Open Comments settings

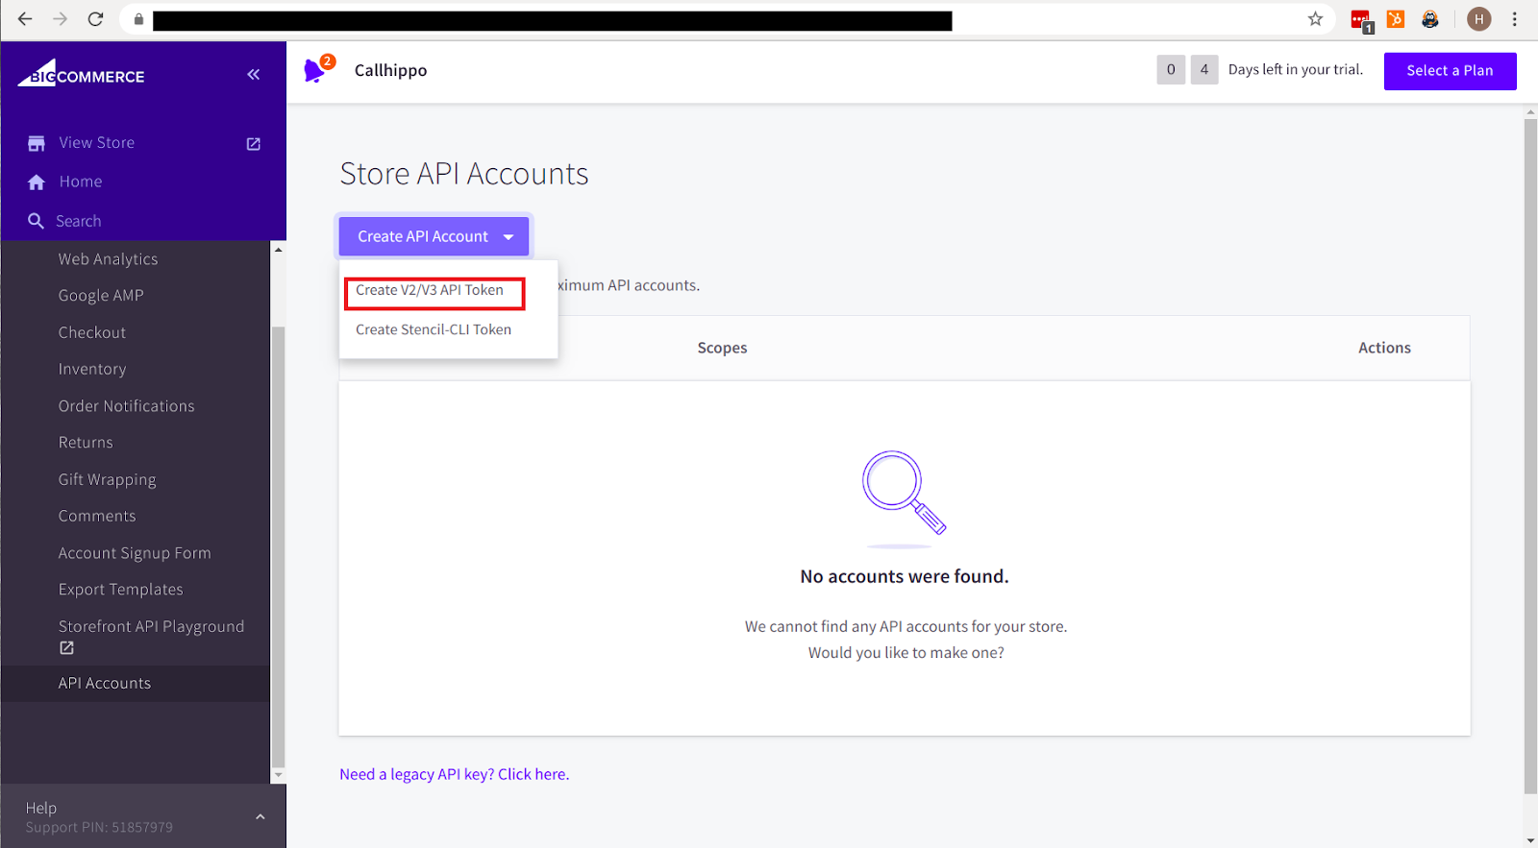97,516
